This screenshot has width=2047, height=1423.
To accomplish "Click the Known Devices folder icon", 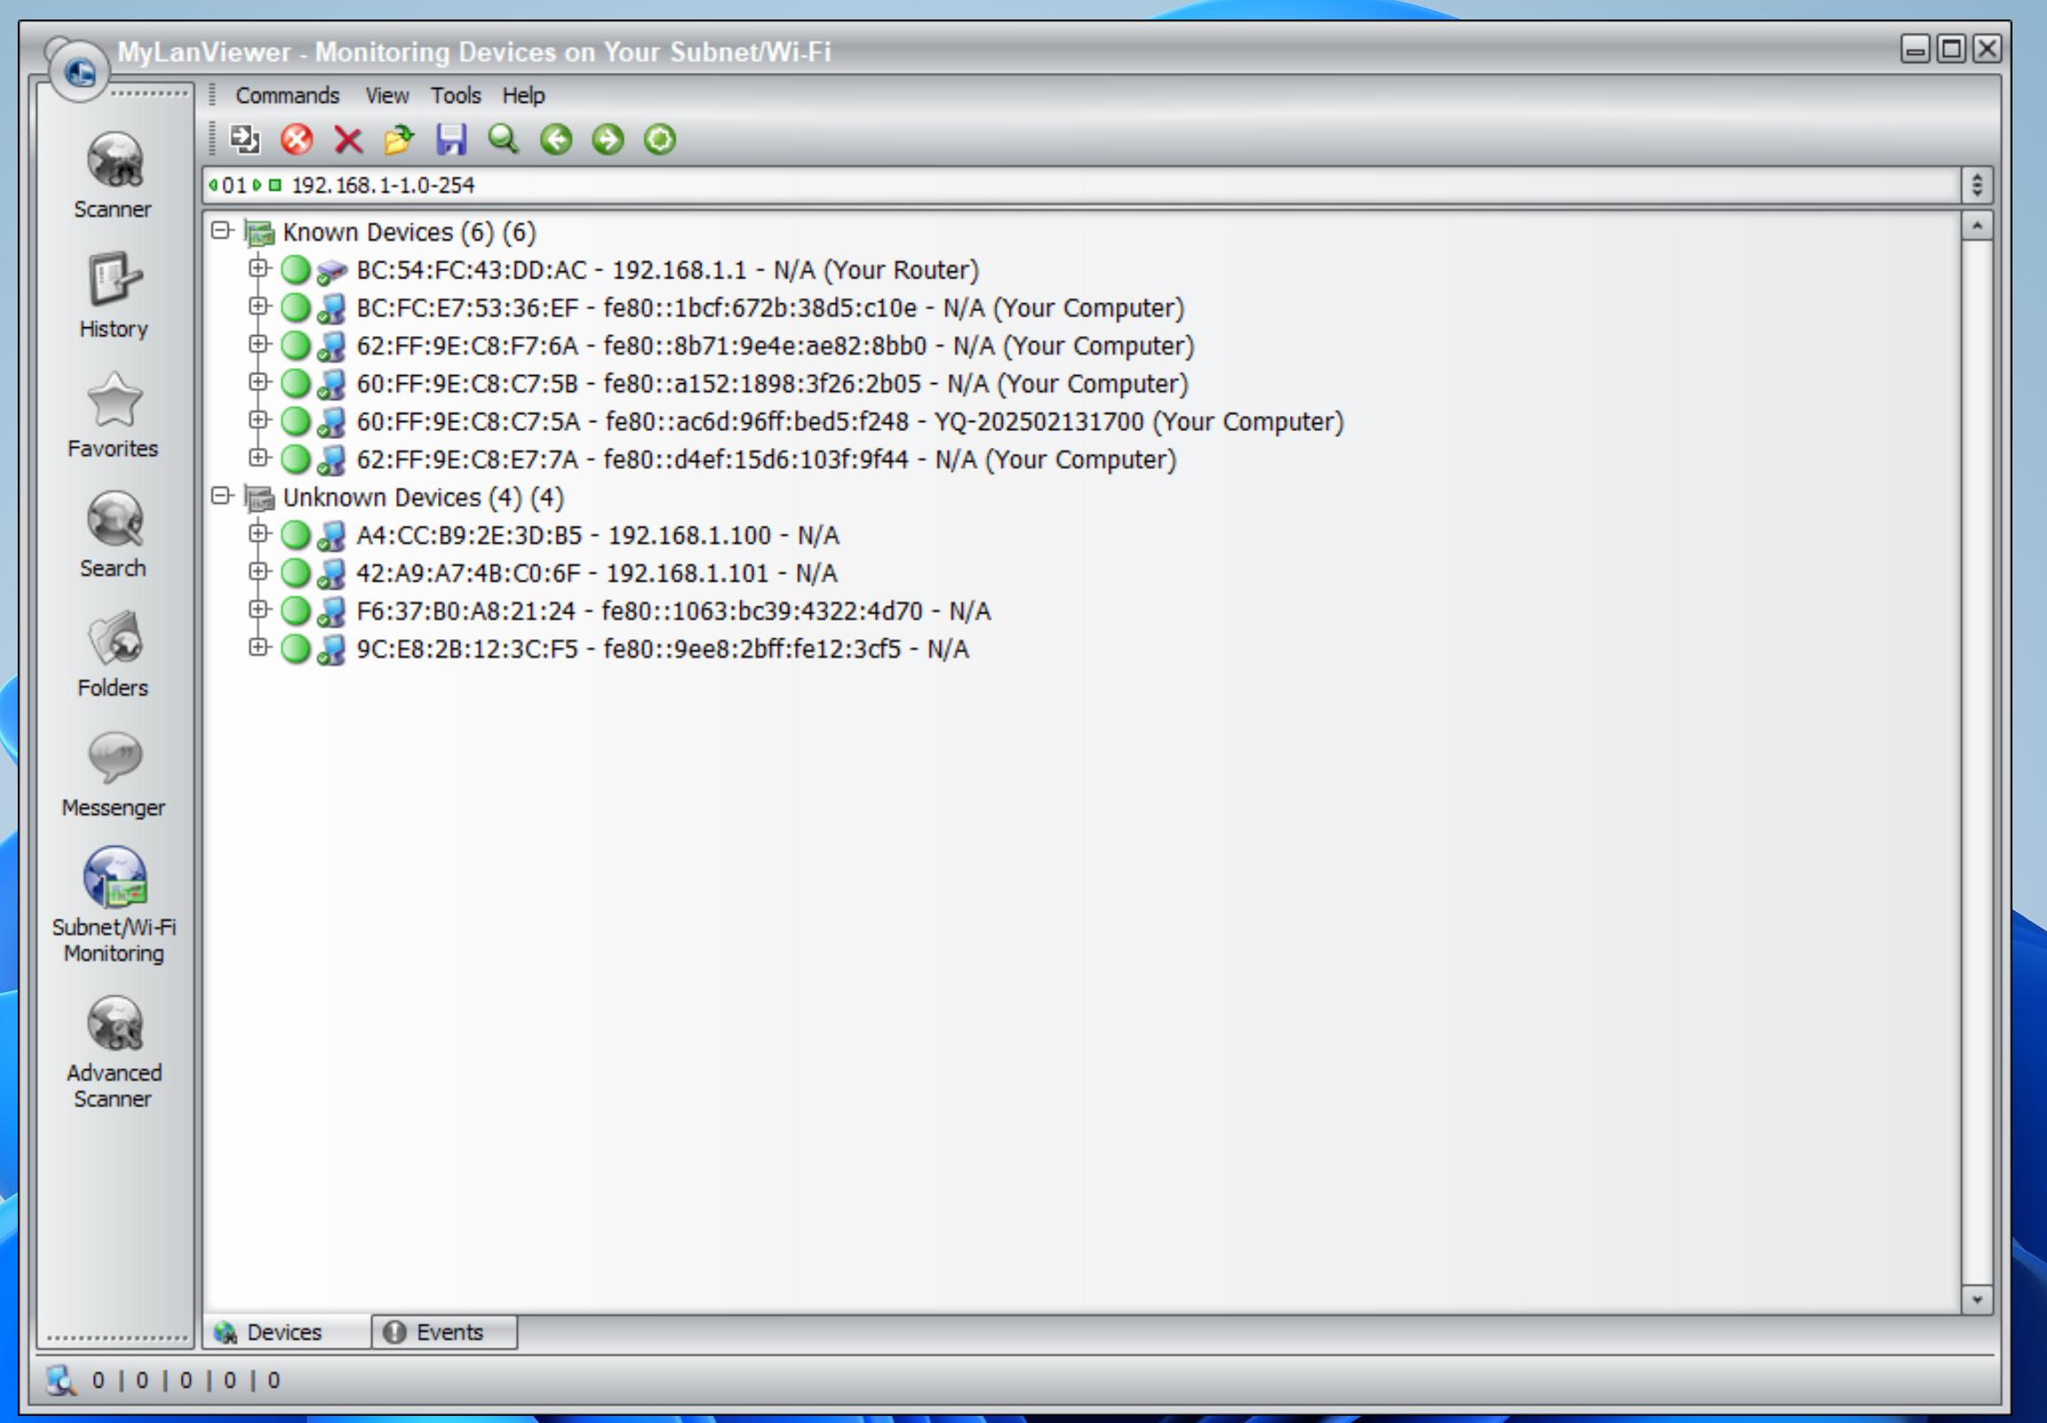I will tap(260, 232).
